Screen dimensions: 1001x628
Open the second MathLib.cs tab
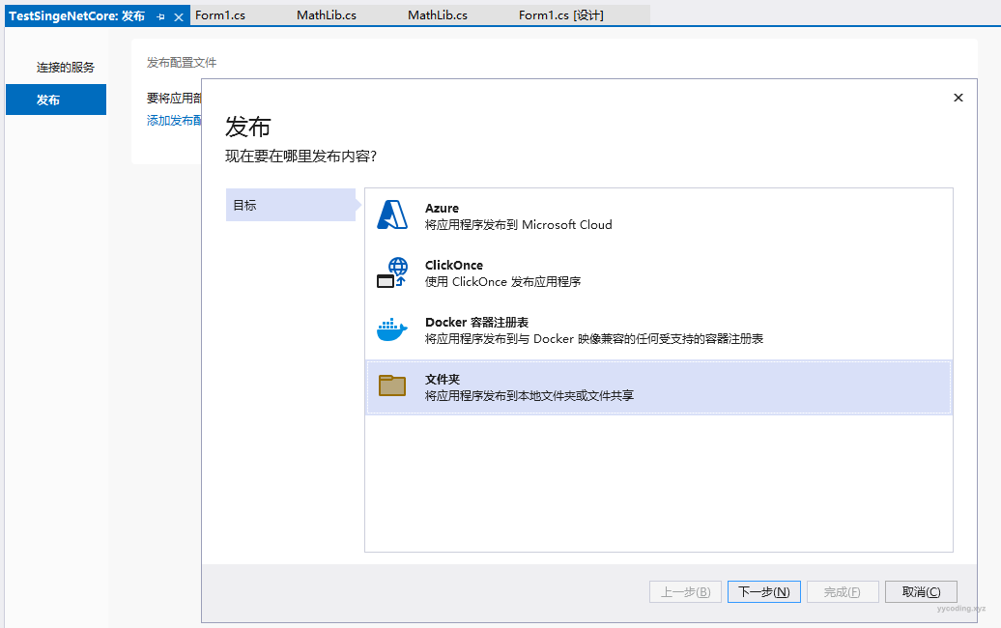438,15
